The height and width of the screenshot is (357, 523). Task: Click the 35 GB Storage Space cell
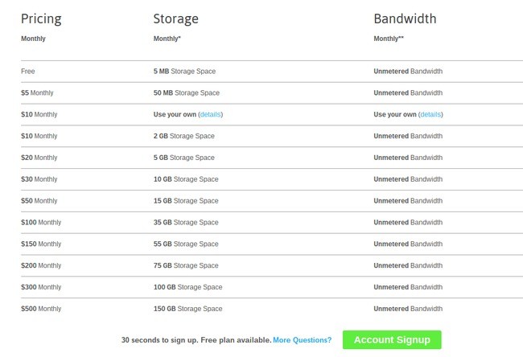(186, 222)
